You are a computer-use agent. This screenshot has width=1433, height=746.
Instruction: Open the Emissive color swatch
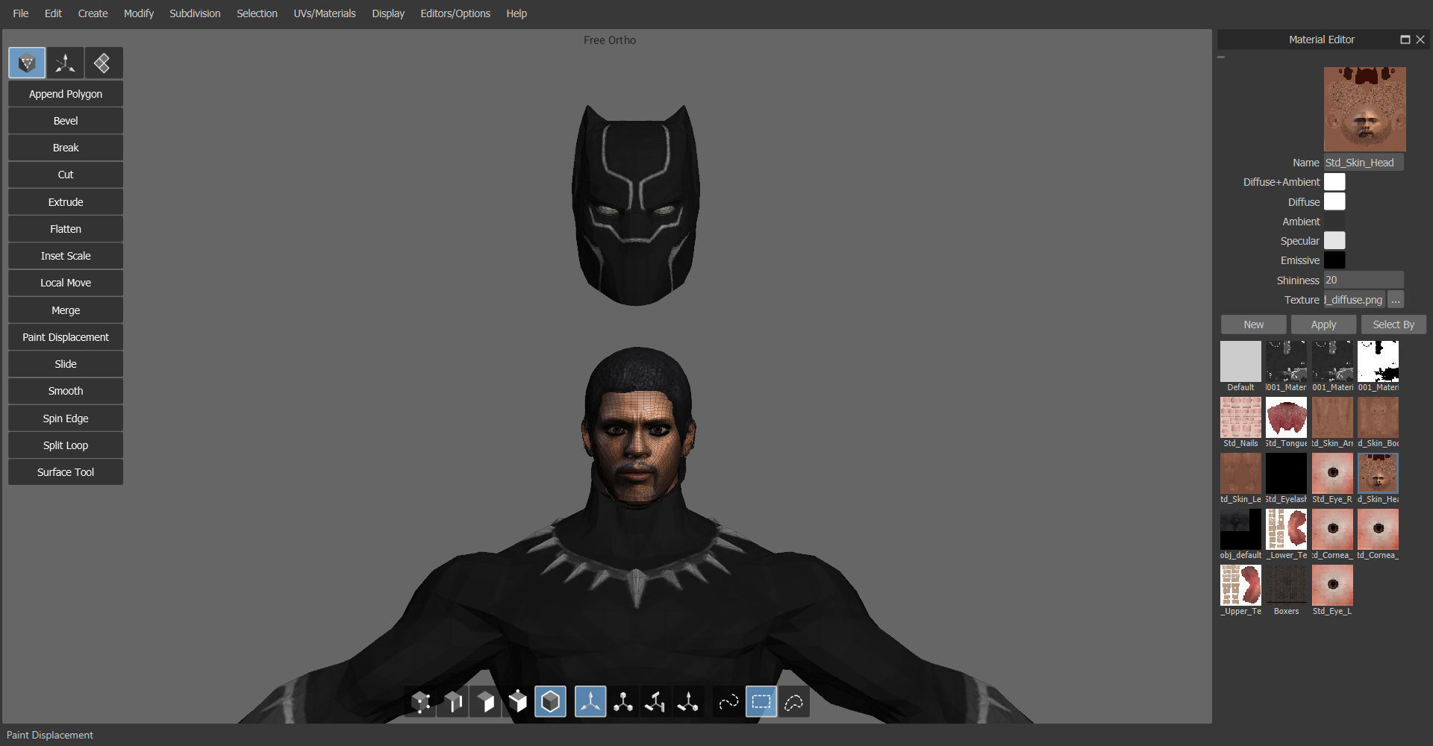(1334, 260)
